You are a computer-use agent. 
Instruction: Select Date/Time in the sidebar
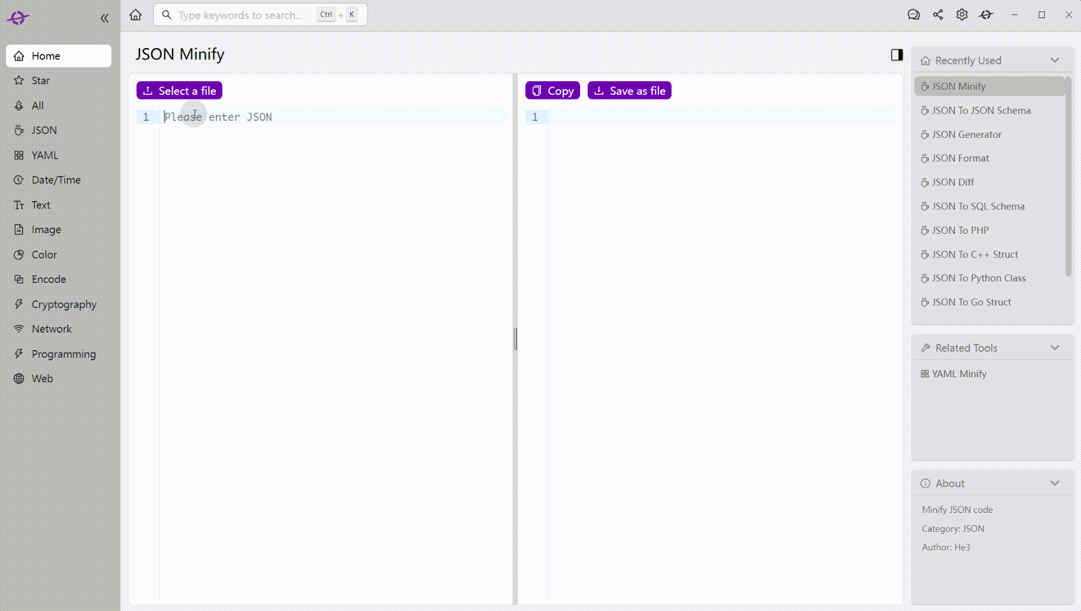59,180
